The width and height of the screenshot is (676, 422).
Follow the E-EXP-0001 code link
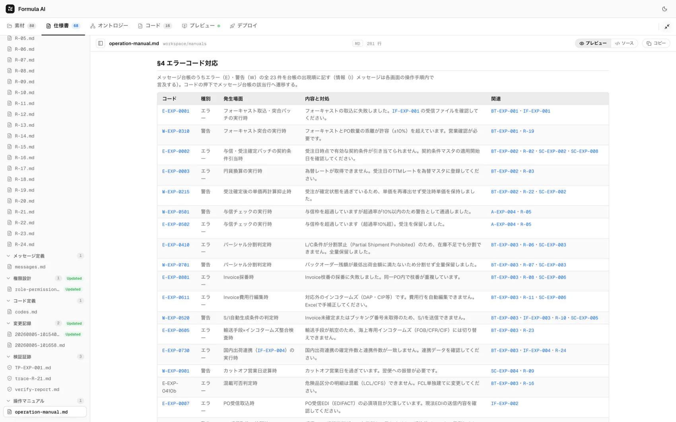176,111
